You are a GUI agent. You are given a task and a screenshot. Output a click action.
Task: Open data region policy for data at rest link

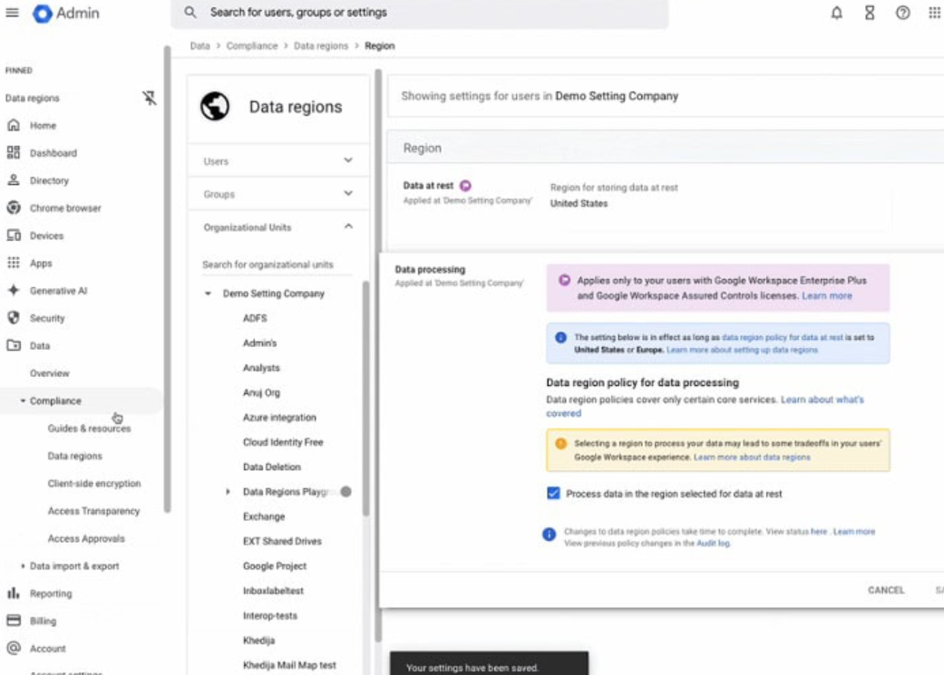[x=783, y=337]
